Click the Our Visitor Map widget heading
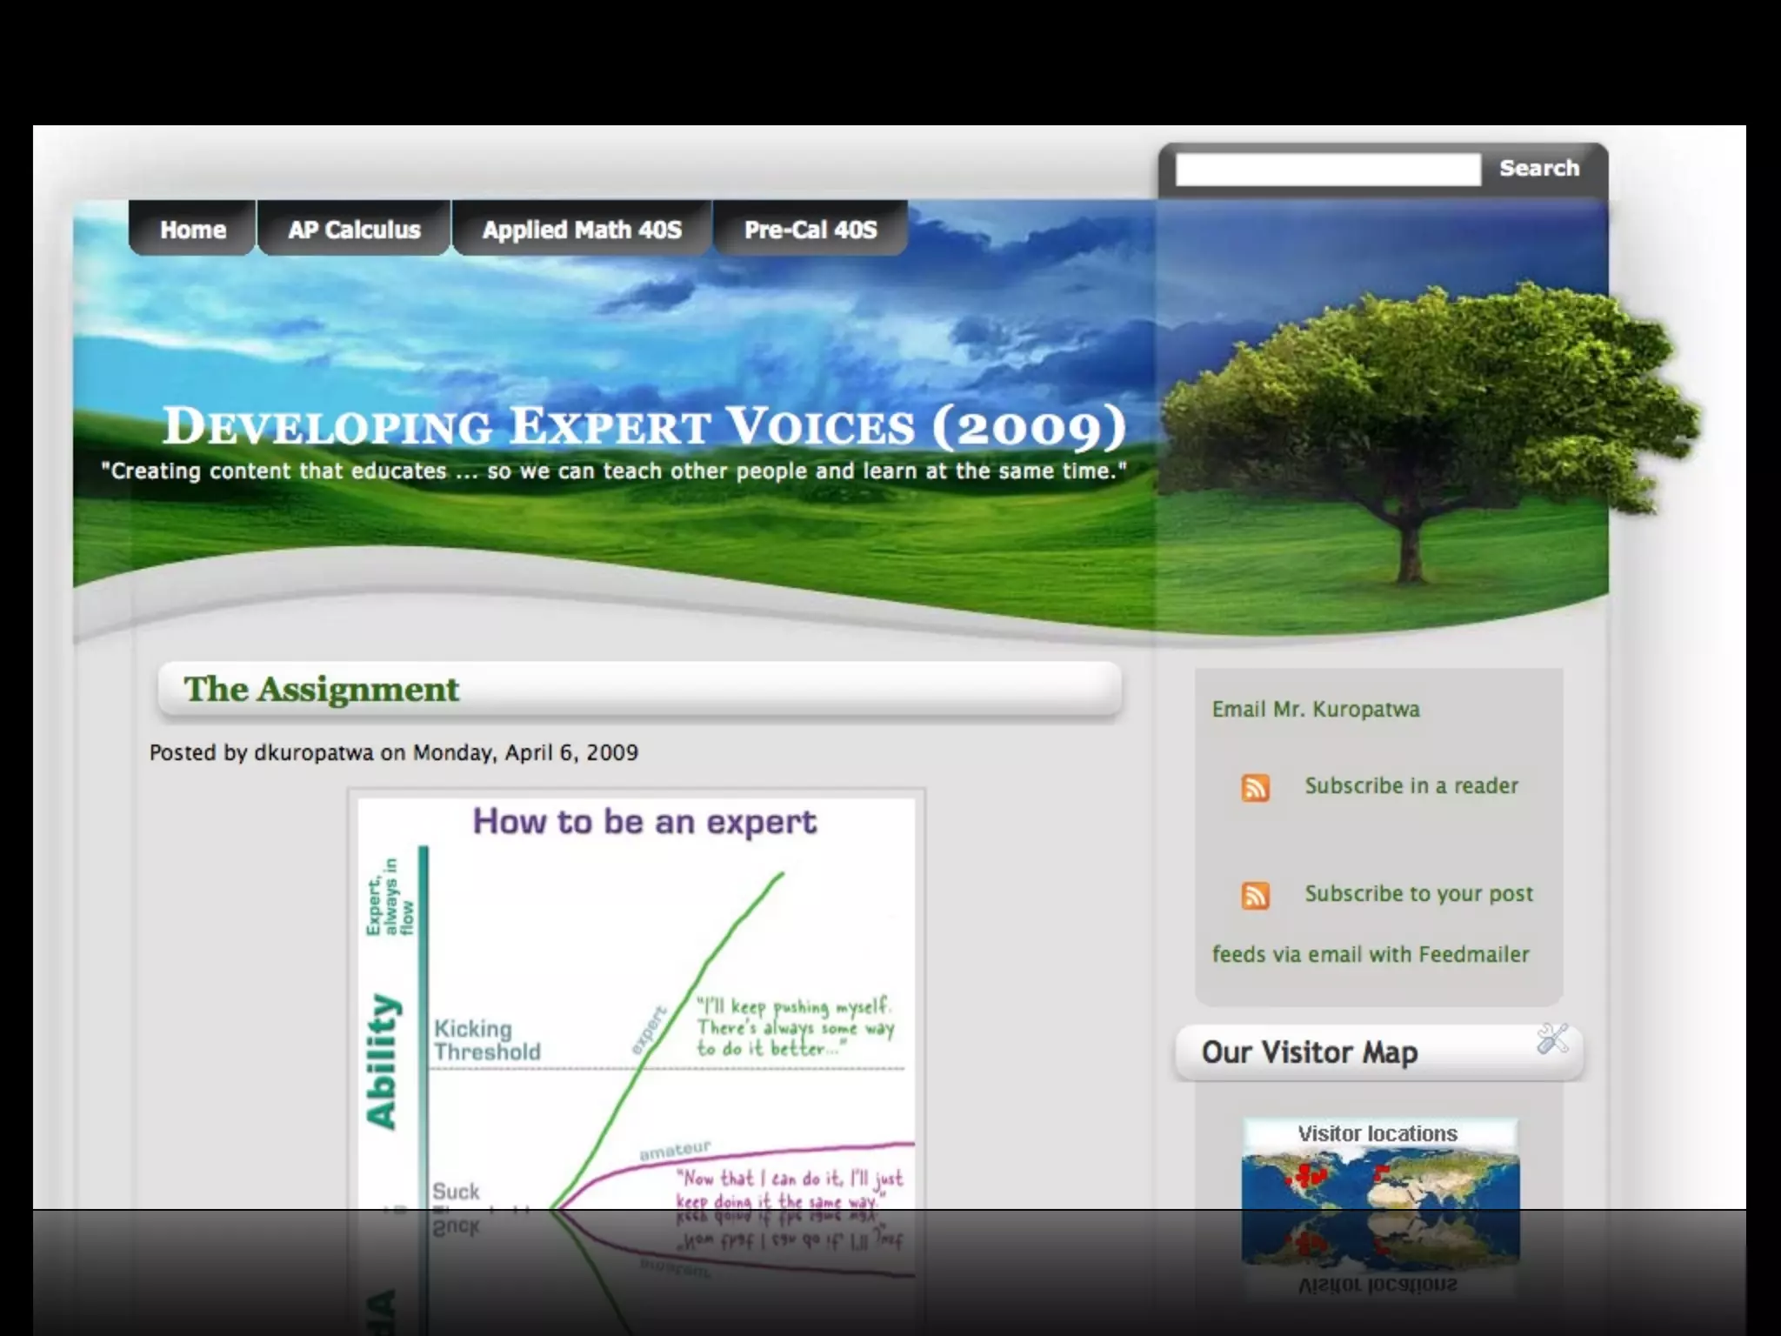The width and height of the screenshot is (1781, 1336). tap(1309, 1053)
